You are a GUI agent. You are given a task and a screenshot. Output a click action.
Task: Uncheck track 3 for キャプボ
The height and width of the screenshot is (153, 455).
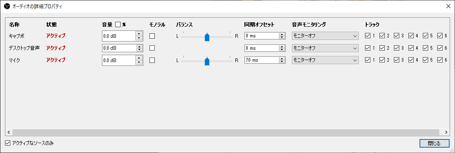[397, 36]
